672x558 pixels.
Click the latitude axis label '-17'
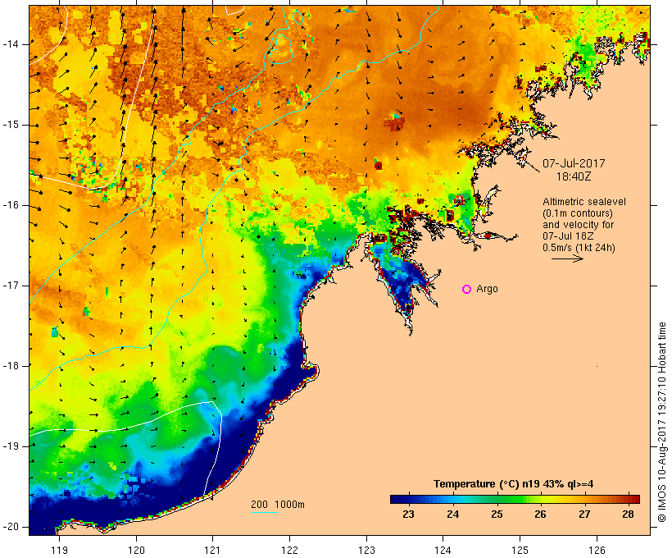pyautogui.click(x=11, y=286)
